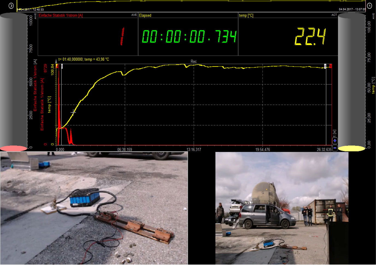Click the clock icon at top right
This screenshot has width=376, height=265.
tap(369, 6)
